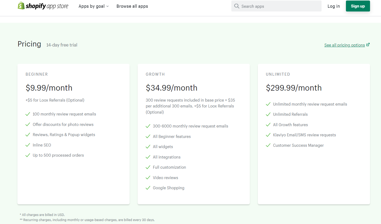This screenshot has height=224, width=381.
Task: Click the shopify app store wordmark
Action: (47, 6)
